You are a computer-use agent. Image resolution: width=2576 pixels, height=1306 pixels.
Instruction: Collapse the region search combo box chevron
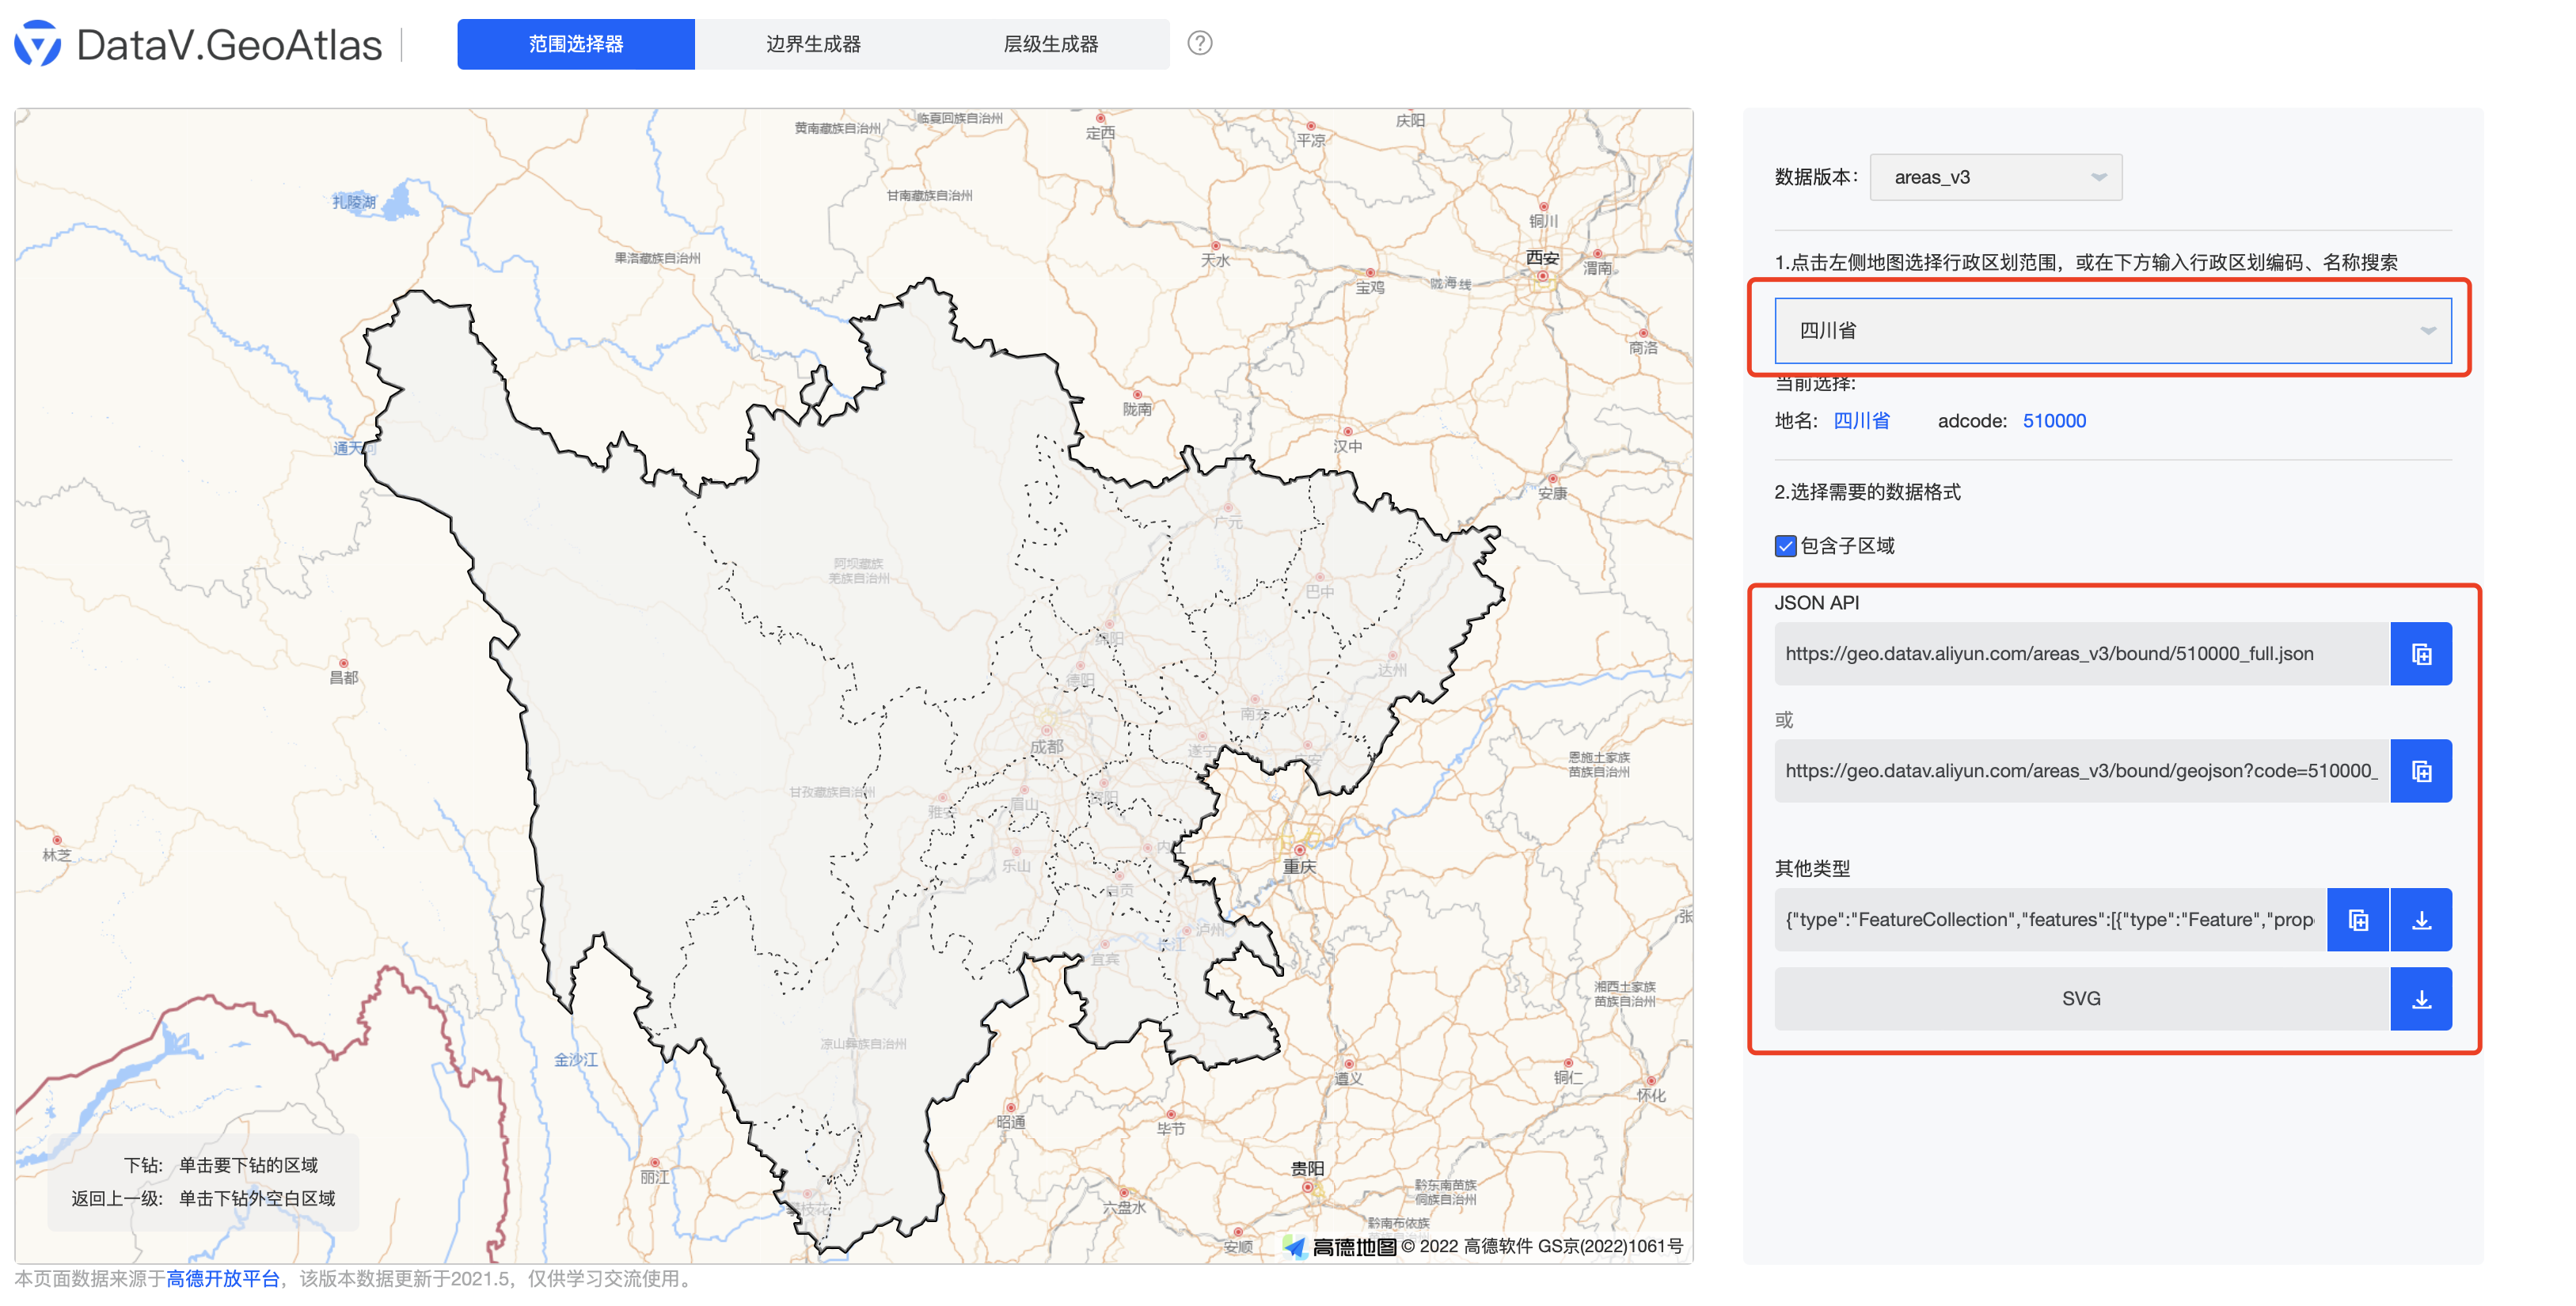2429,330
